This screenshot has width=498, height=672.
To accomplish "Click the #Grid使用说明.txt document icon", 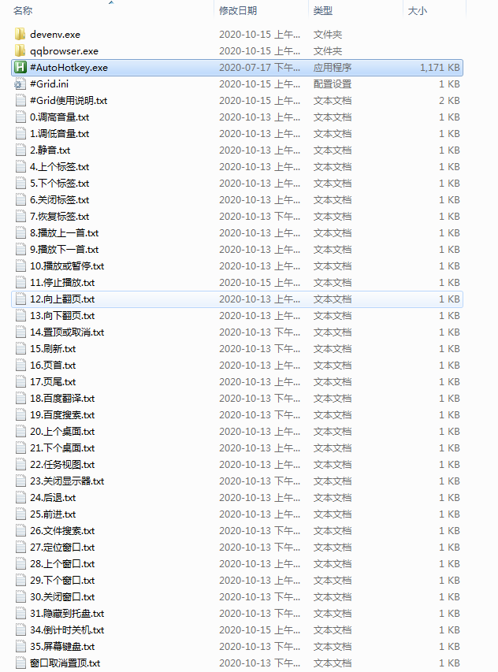I will pos(20,101).
